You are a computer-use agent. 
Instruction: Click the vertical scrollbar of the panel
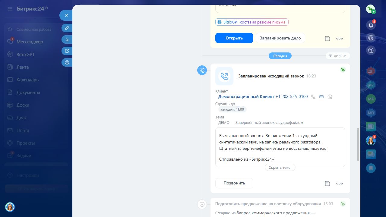click(x=358, y=144)
